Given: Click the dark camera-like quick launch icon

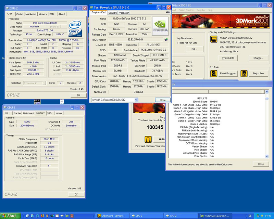Looking at the screenshot, I should (52, 216).
